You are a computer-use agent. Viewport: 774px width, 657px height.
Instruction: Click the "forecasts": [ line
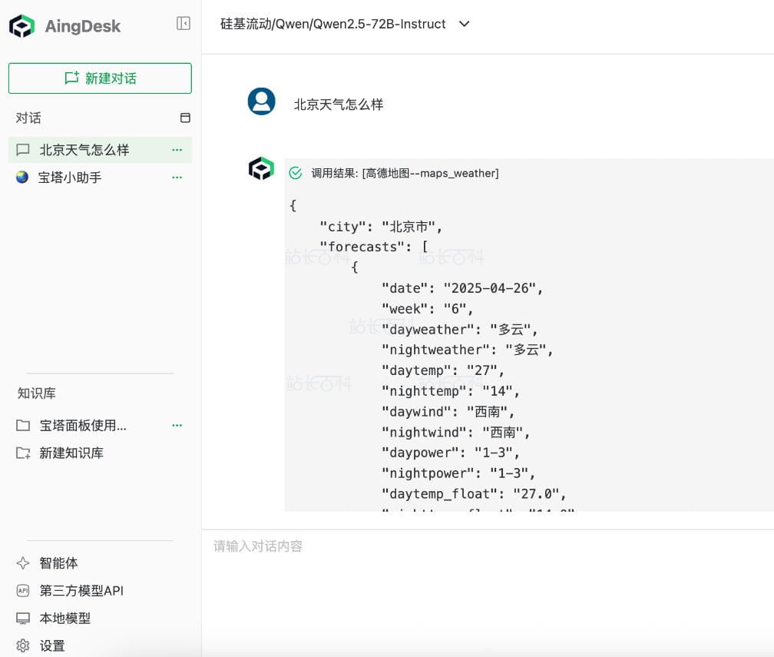(x=374, y=247)
